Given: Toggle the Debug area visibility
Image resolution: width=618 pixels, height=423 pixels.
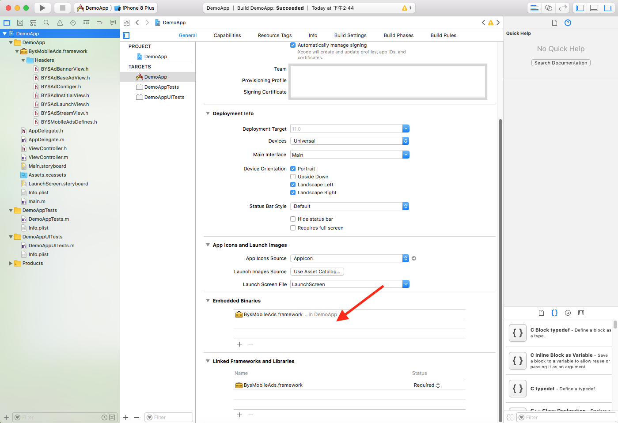Looking at the screenshot, I should click(x=594, y=8).
